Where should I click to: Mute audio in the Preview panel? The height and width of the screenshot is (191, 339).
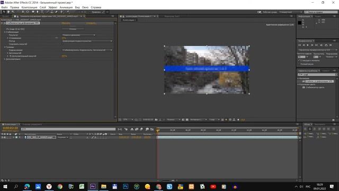pyautogui.click(x=322, y=45)
